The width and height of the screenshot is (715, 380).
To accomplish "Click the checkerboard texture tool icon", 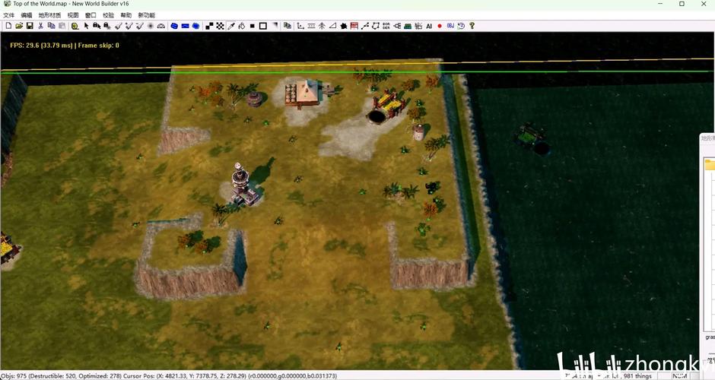I will (220, 26).
